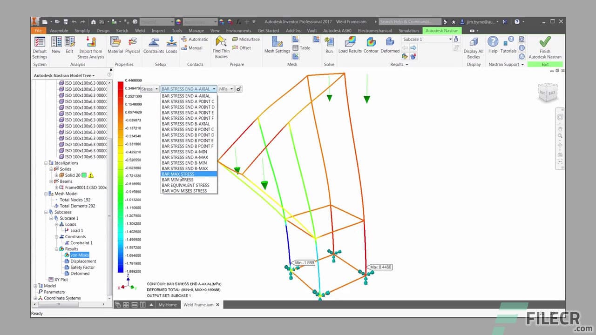The width and height of the screenshot is (596, 335).
Task: Close the Weld Frame.iam document tab
Action: pyautogui.click(x=217, y=305)
